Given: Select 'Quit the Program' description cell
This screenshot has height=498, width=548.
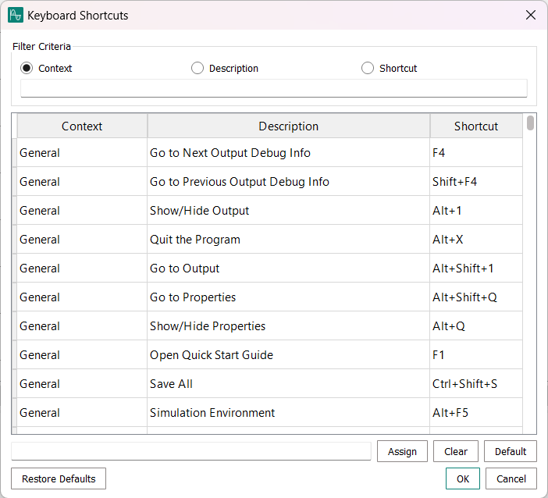Looking at the screenshot, I should [288, 240].
